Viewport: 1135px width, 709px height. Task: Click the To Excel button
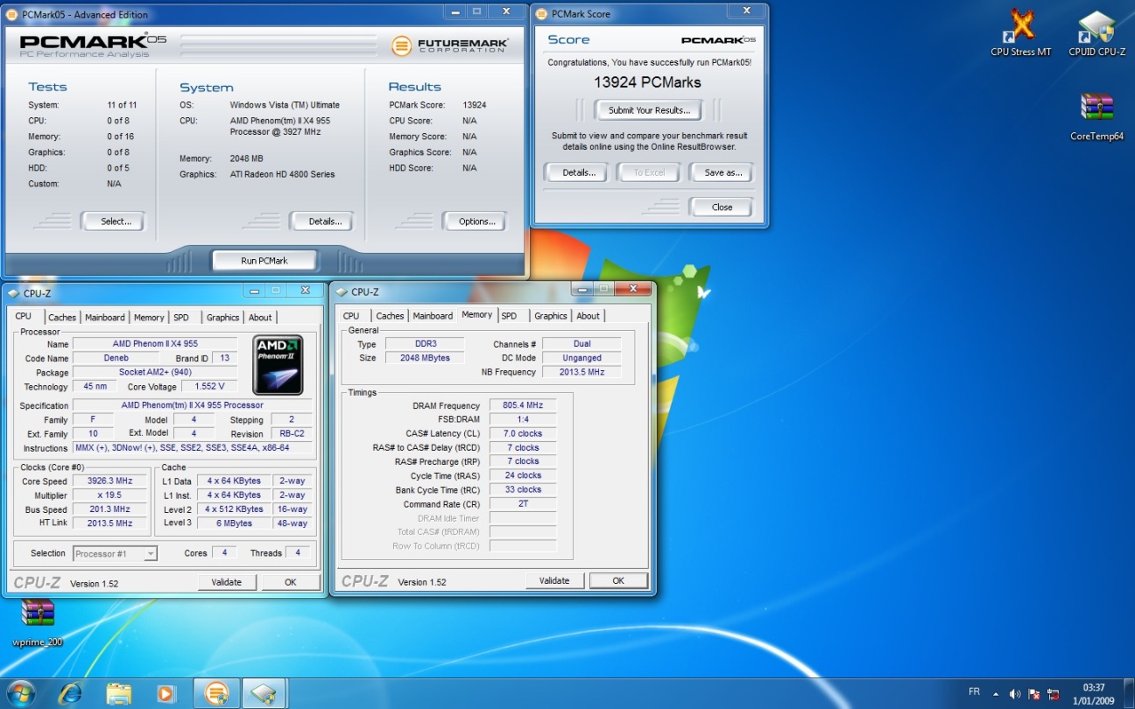pyautogui.click(x=649, y=172)
